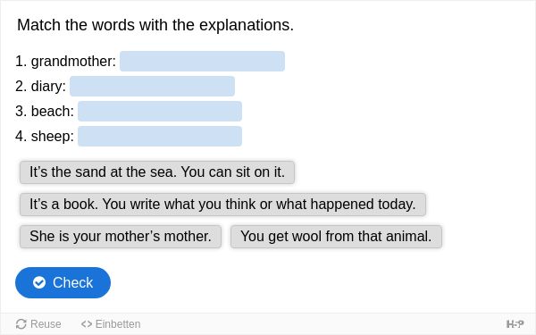Click the '2. diary:' label
Screen dimensions: 536x335
41,87
